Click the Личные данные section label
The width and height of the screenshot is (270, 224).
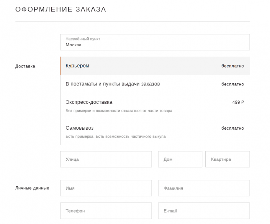(32, 188)
